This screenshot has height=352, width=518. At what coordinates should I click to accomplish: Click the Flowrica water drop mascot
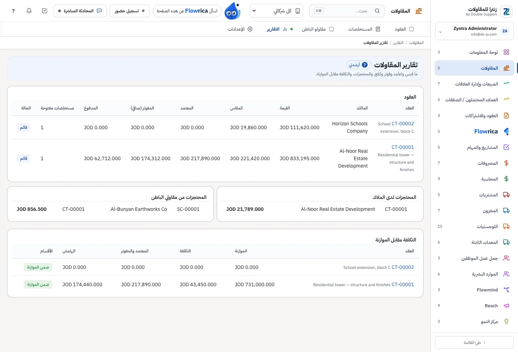tap(233, 11)
